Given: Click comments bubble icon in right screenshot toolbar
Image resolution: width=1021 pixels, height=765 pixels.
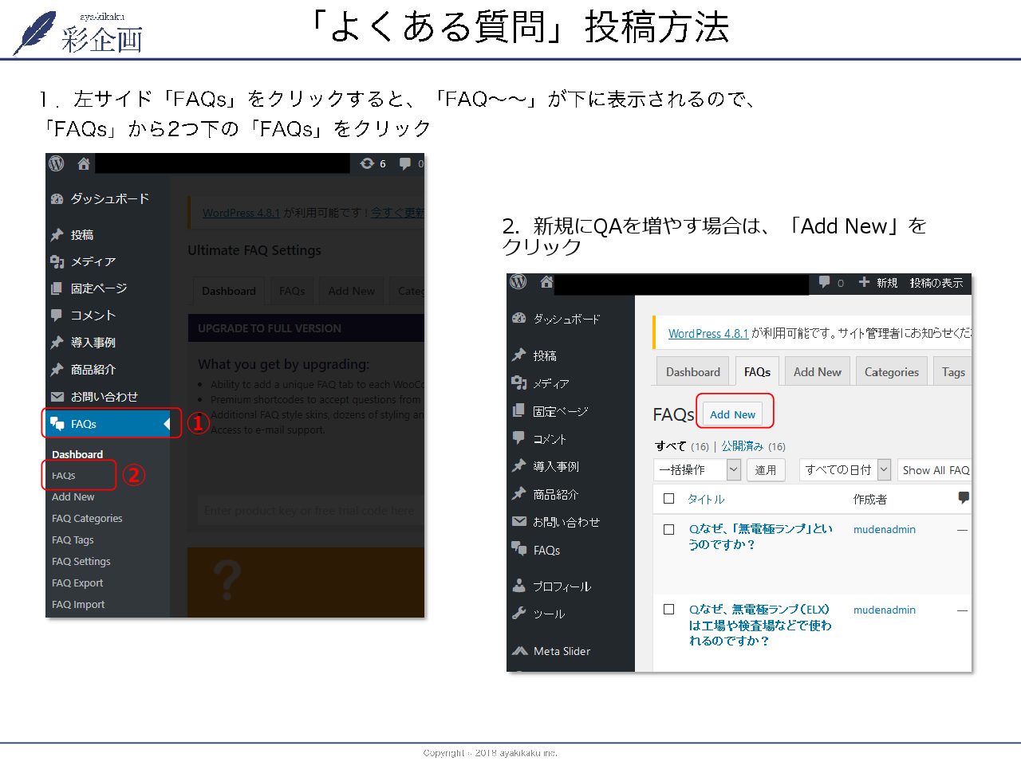Looking at the screenshot, I should 825,282.
